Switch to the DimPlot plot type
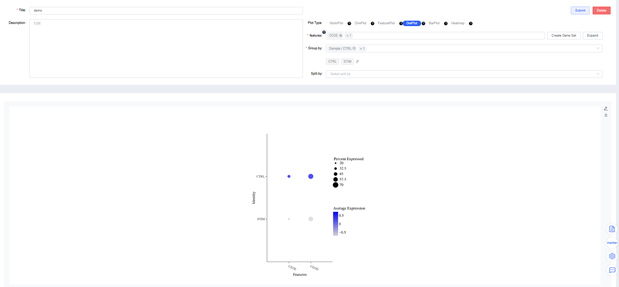 pos(360,23)
